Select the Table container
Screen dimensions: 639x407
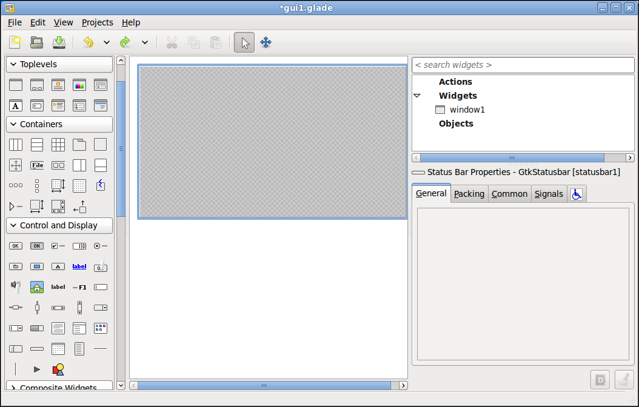point(58,145)
